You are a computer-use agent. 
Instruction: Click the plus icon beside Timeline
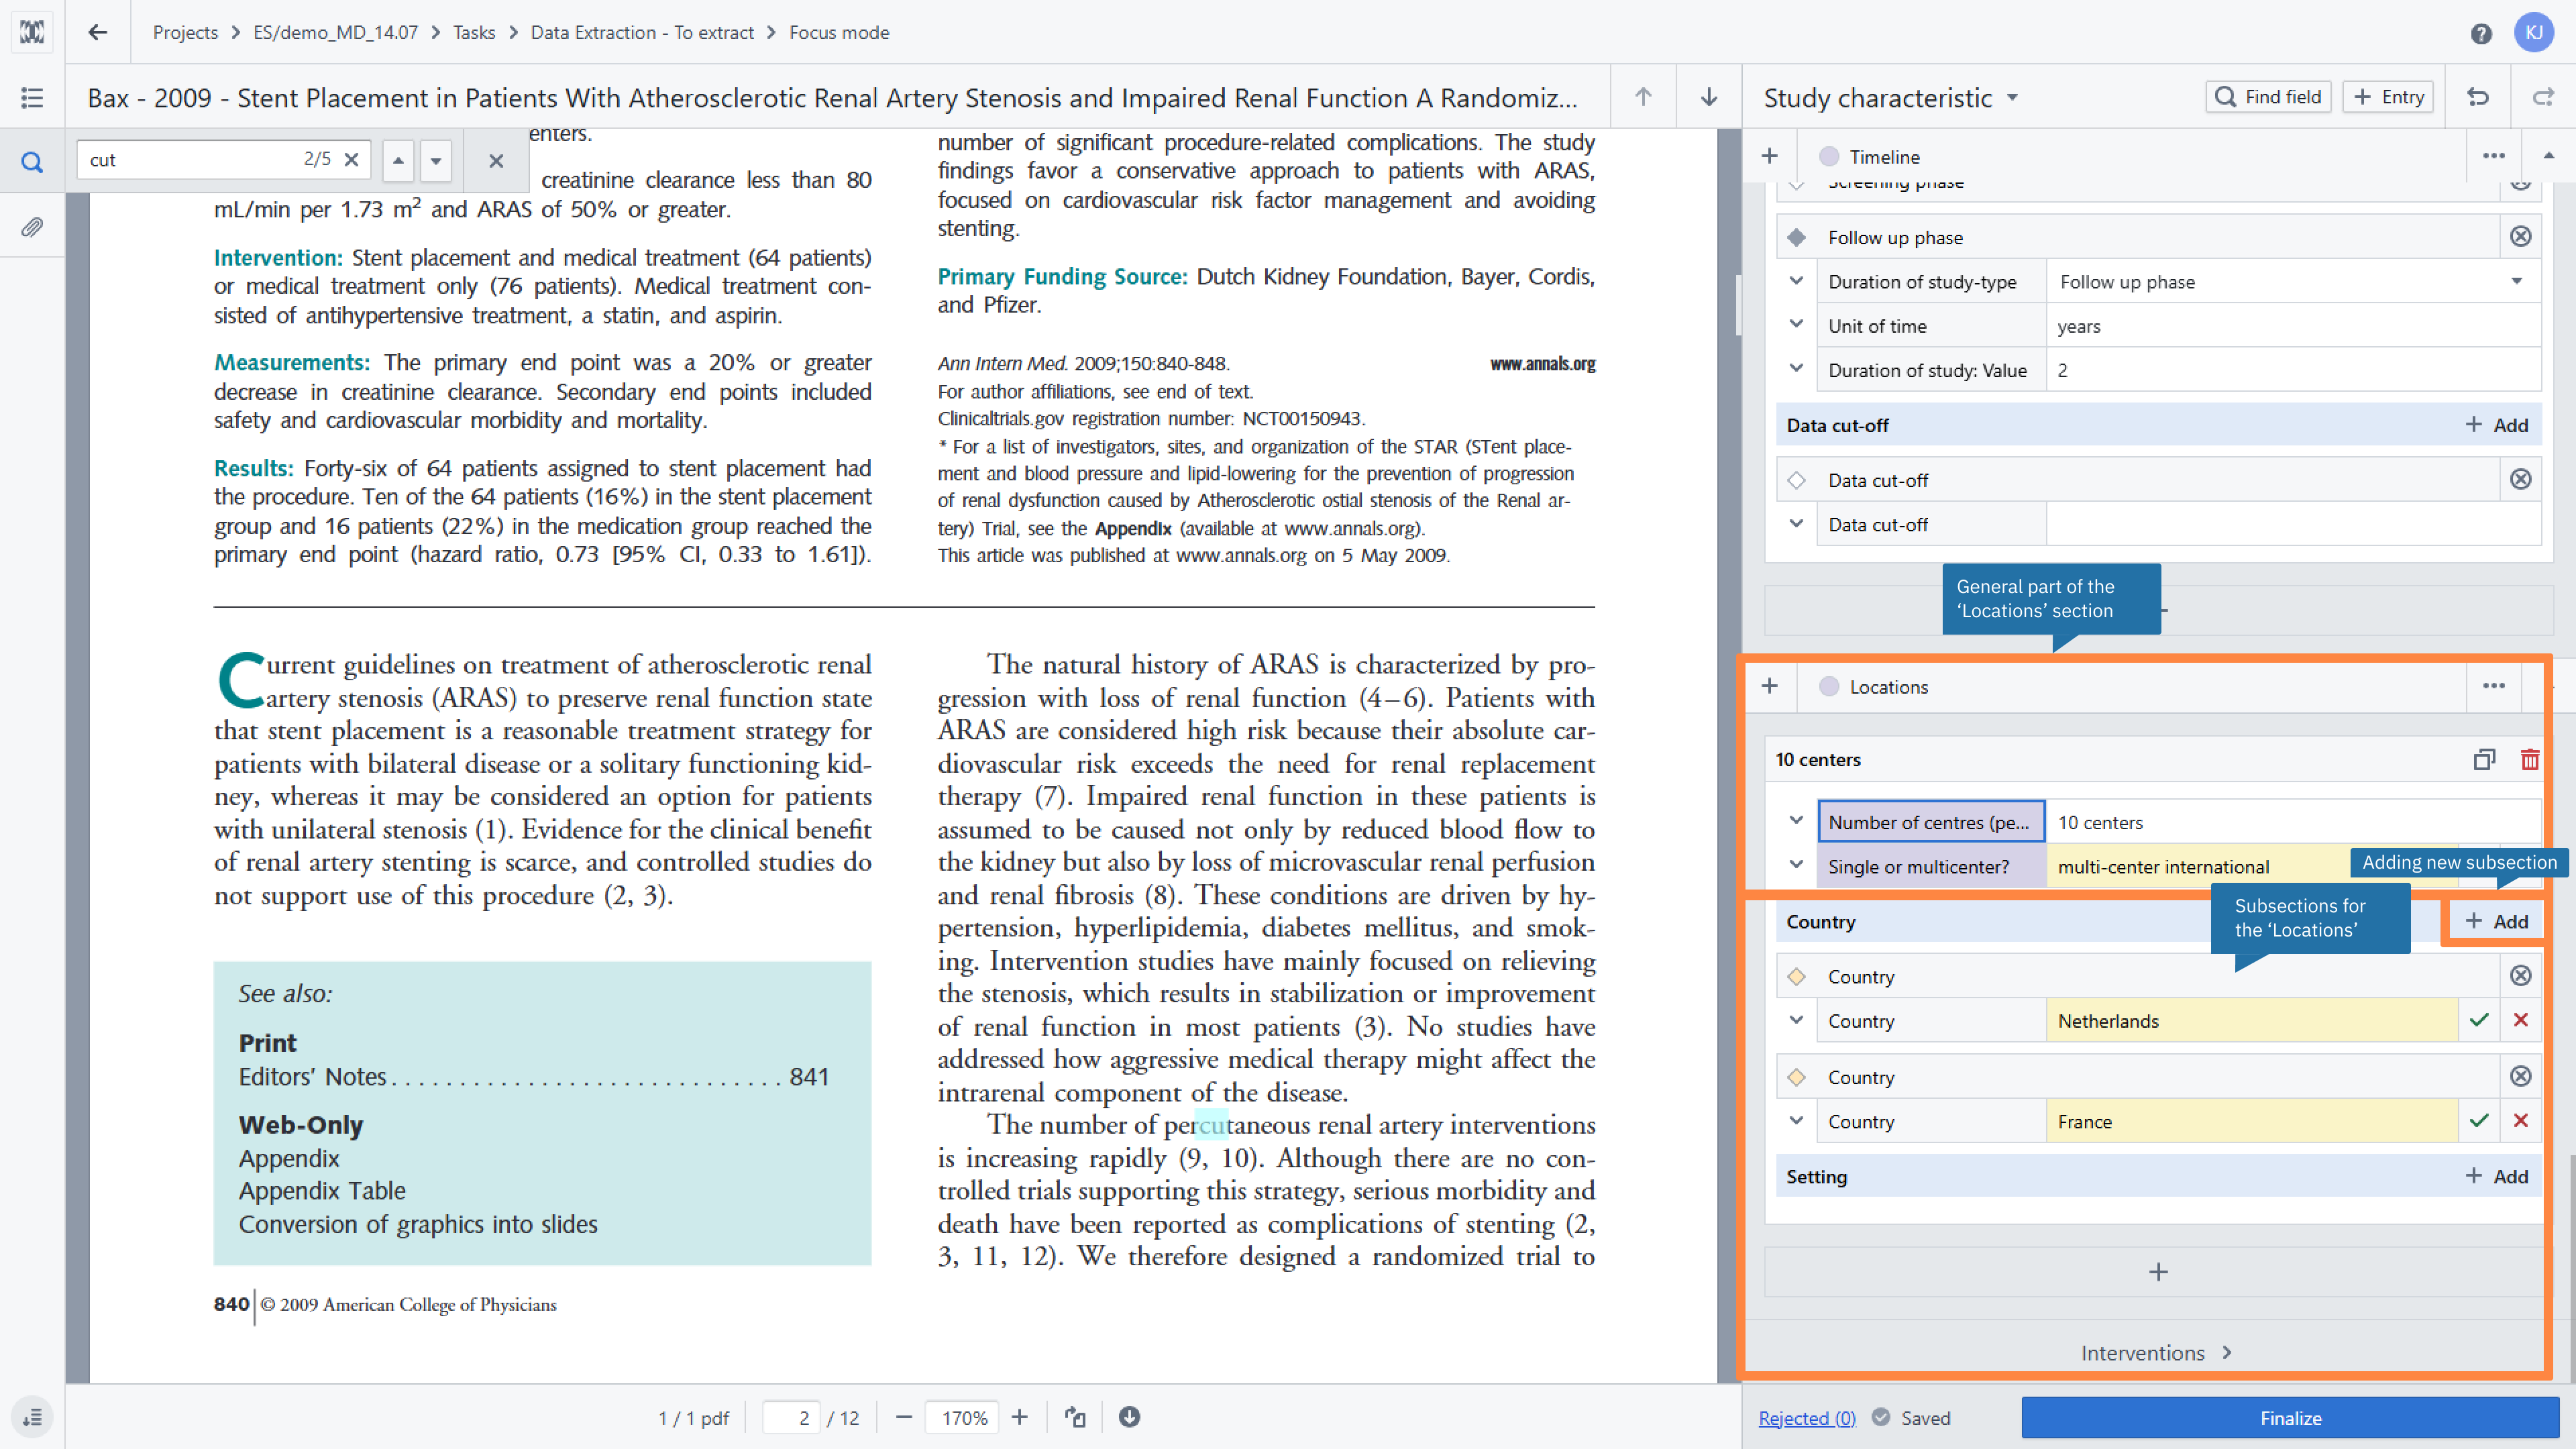tap(1769, 156)
